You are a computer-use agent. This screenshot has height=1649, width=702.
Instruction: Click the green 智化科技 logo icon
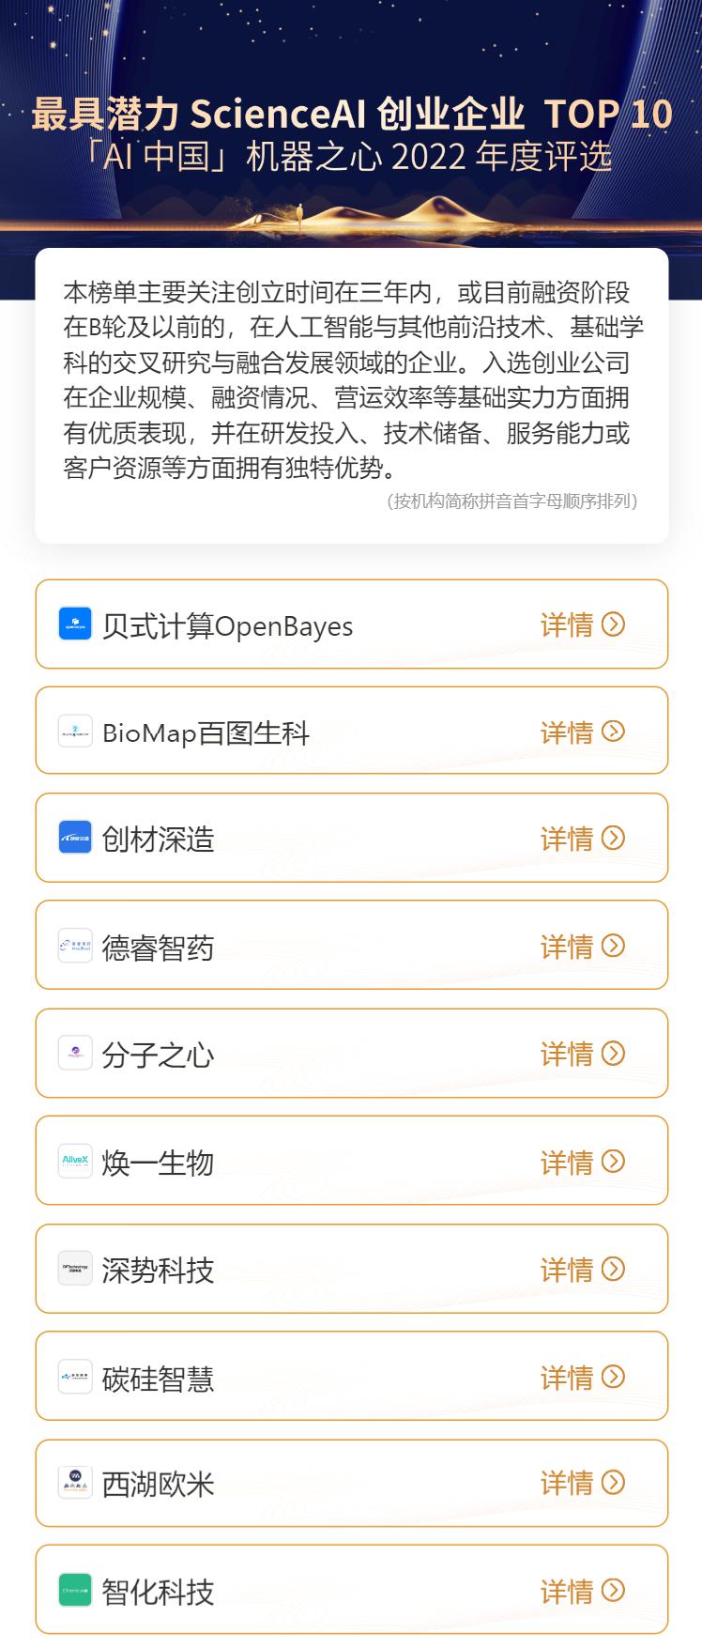click(x=75, y=1591)
